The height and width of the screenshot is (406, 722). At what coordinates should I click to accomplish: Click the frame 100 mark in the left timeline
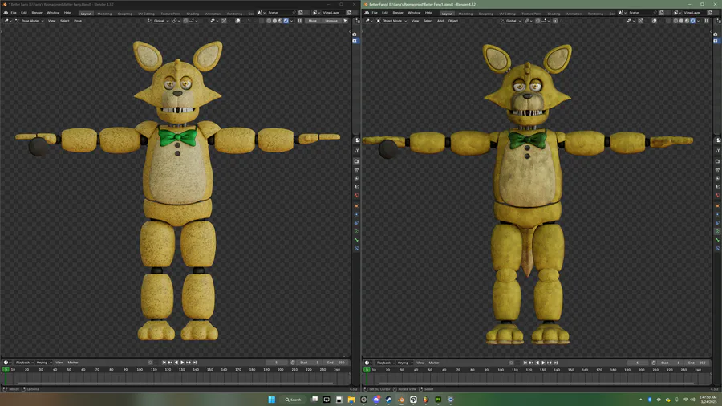click(x=140, y=370)
